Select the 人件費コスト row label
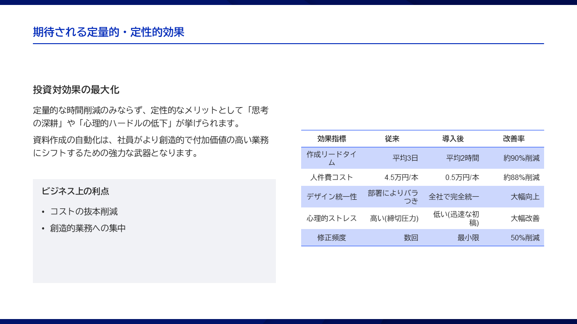Screen dimensions: 577x324 coord(332,177)
